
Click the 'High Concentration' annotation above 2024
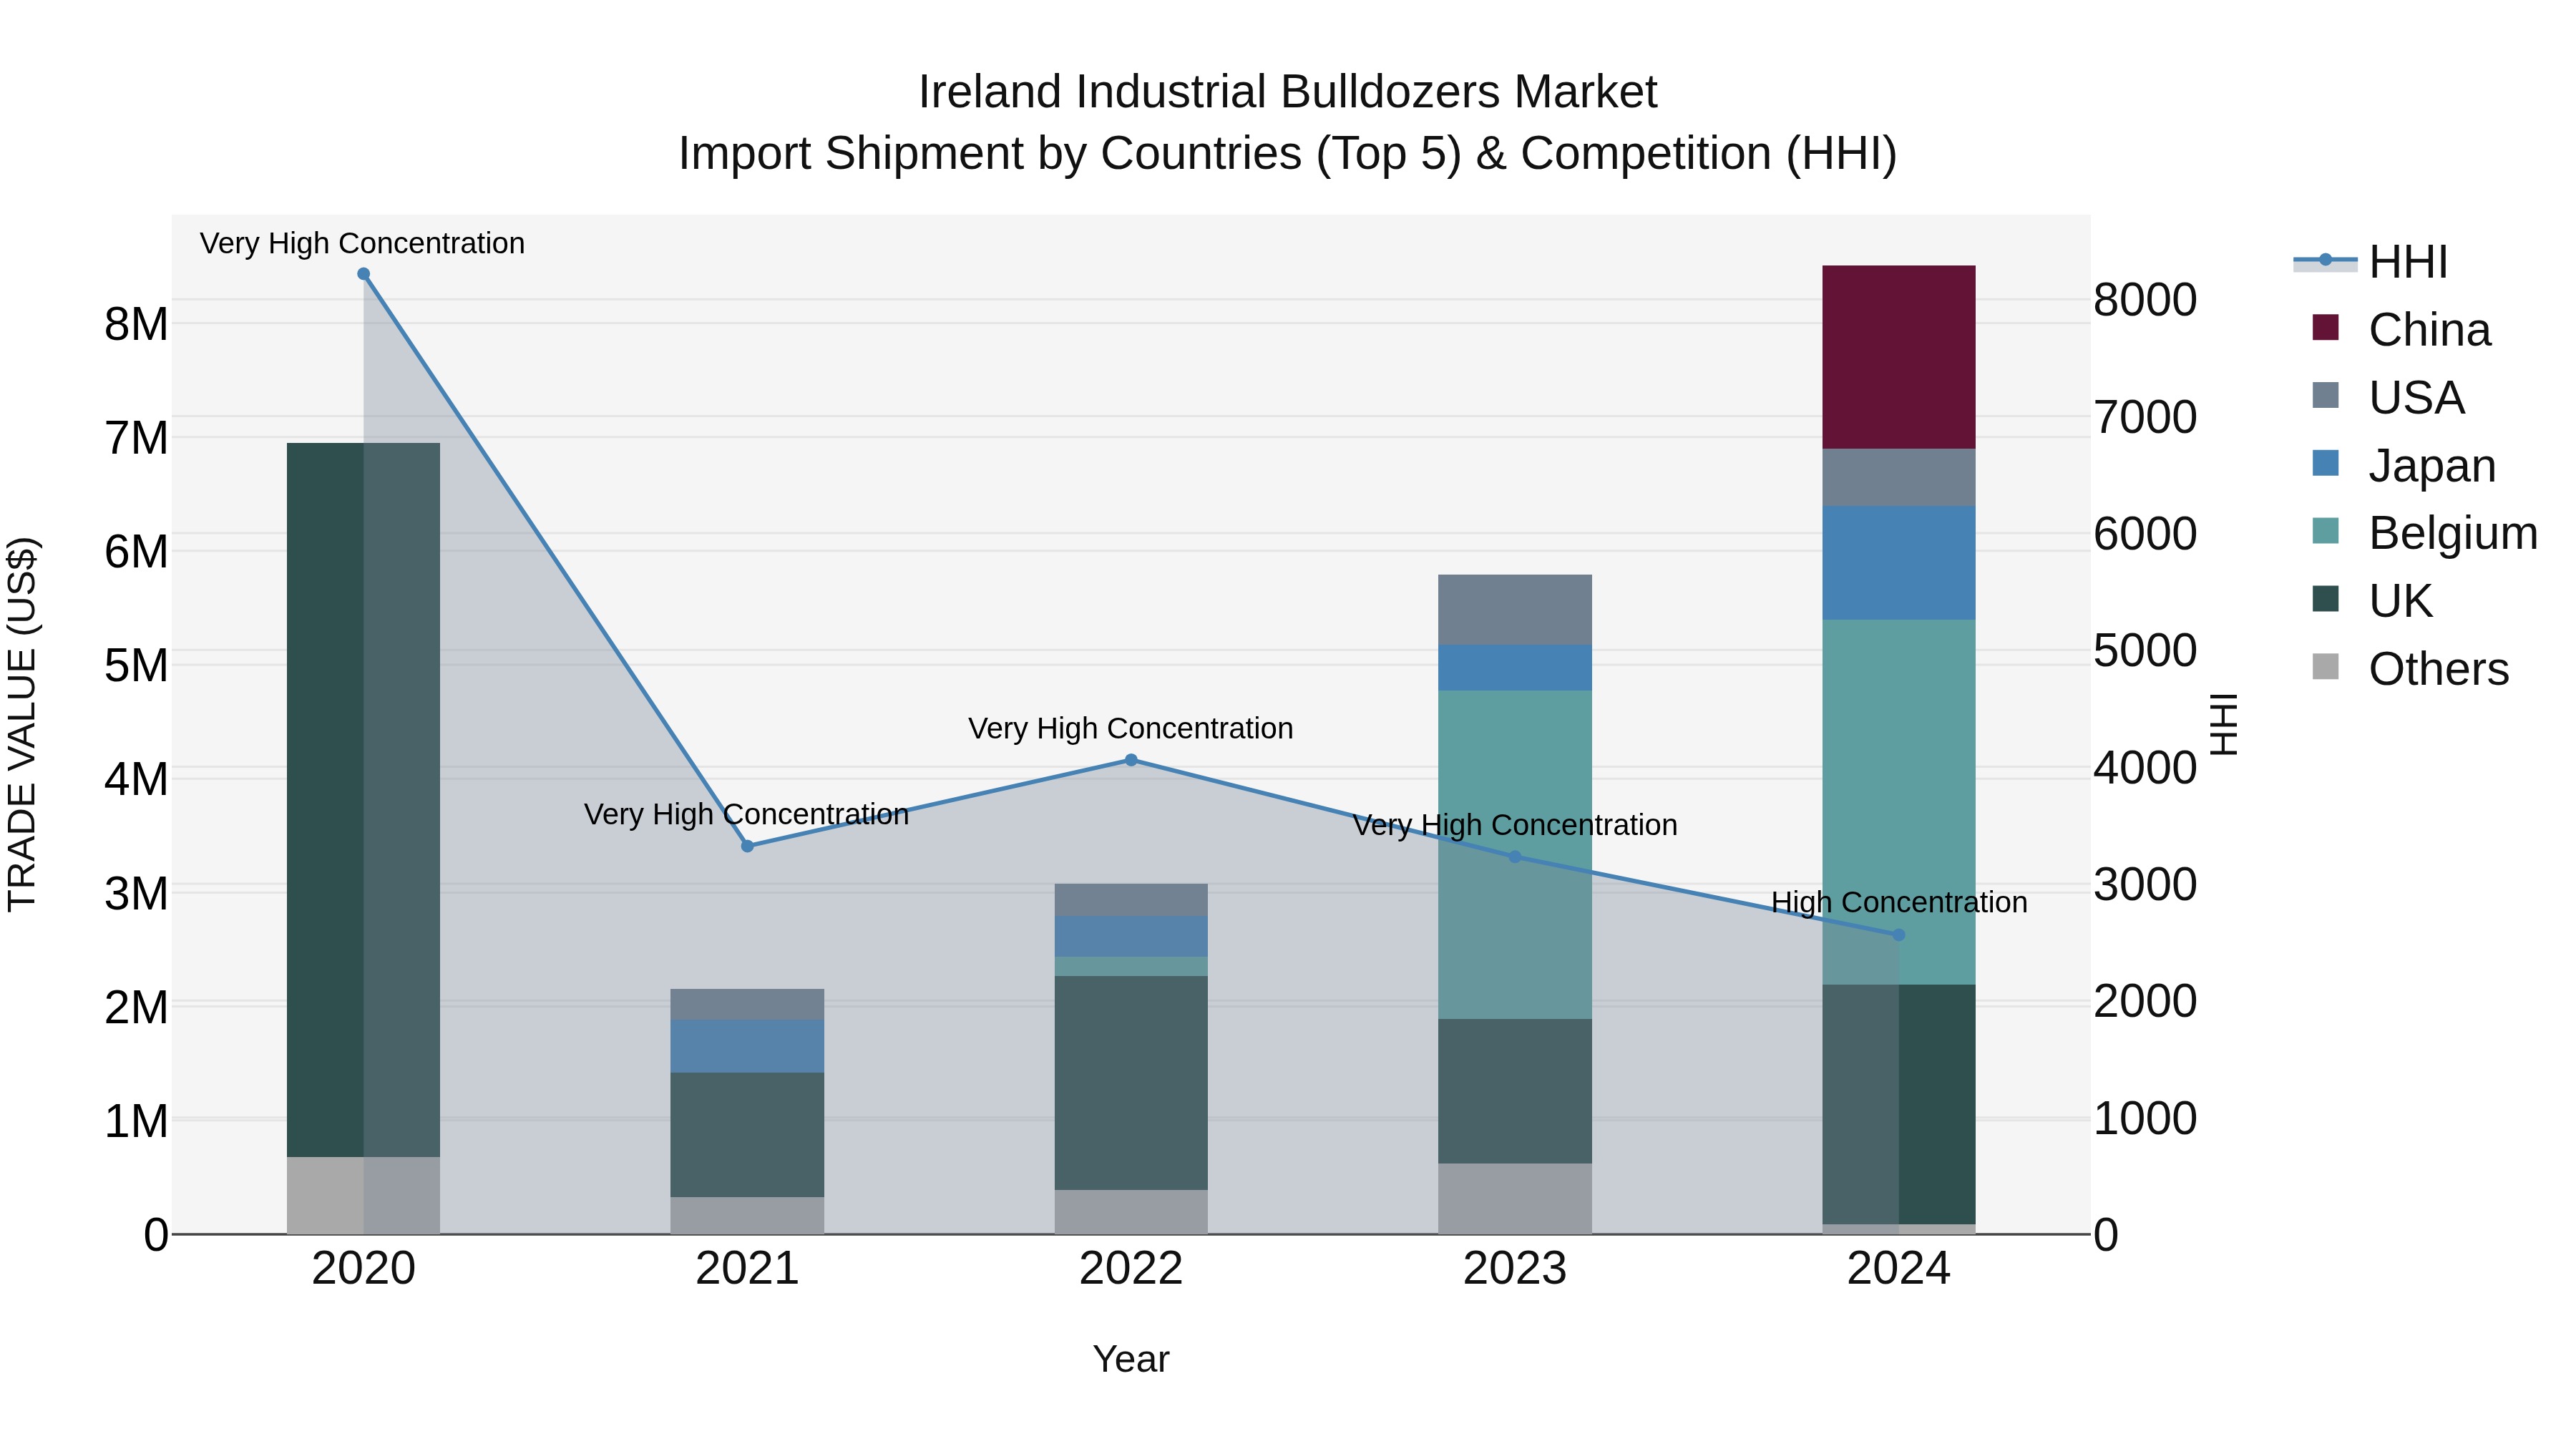coord(1899,902)
